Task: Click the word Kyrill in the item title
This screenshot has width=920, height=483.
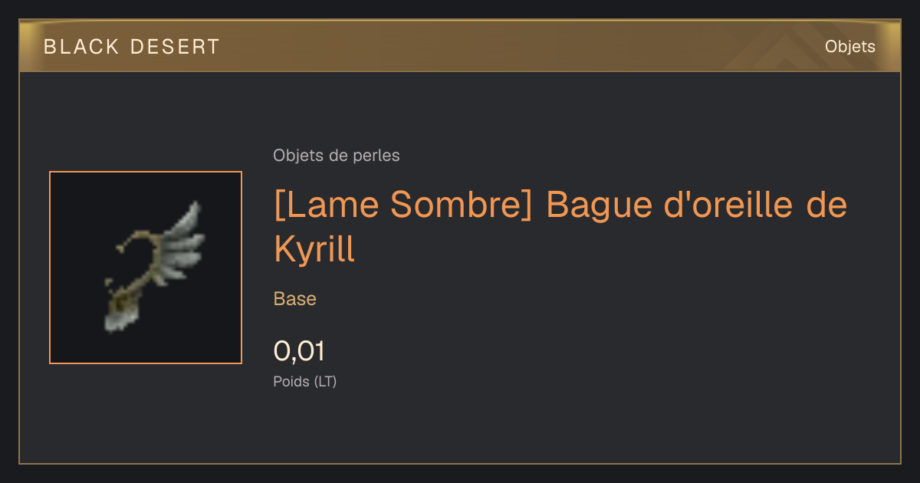Action: [314, 249]
